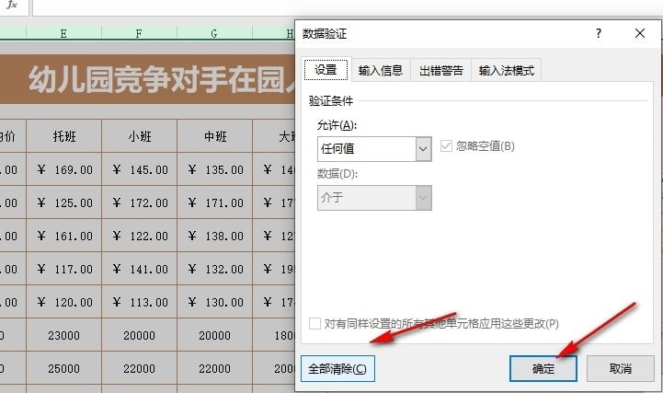Close the 数据验证 dialog
663x393 pixels.
click(640, 33)
